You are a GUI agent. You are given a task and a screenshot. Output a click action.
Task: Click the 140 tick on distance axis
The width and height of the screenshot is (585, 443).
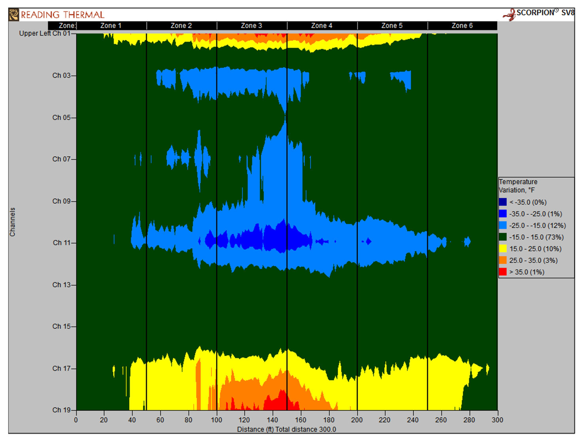click(273, 420)
